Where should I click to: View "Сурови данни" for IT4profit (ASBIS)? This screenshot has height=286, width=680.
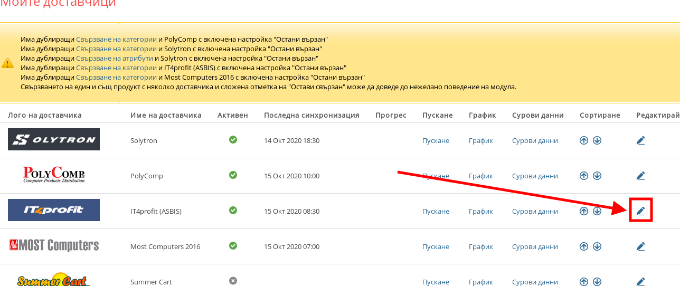click(x=535, y=212)
